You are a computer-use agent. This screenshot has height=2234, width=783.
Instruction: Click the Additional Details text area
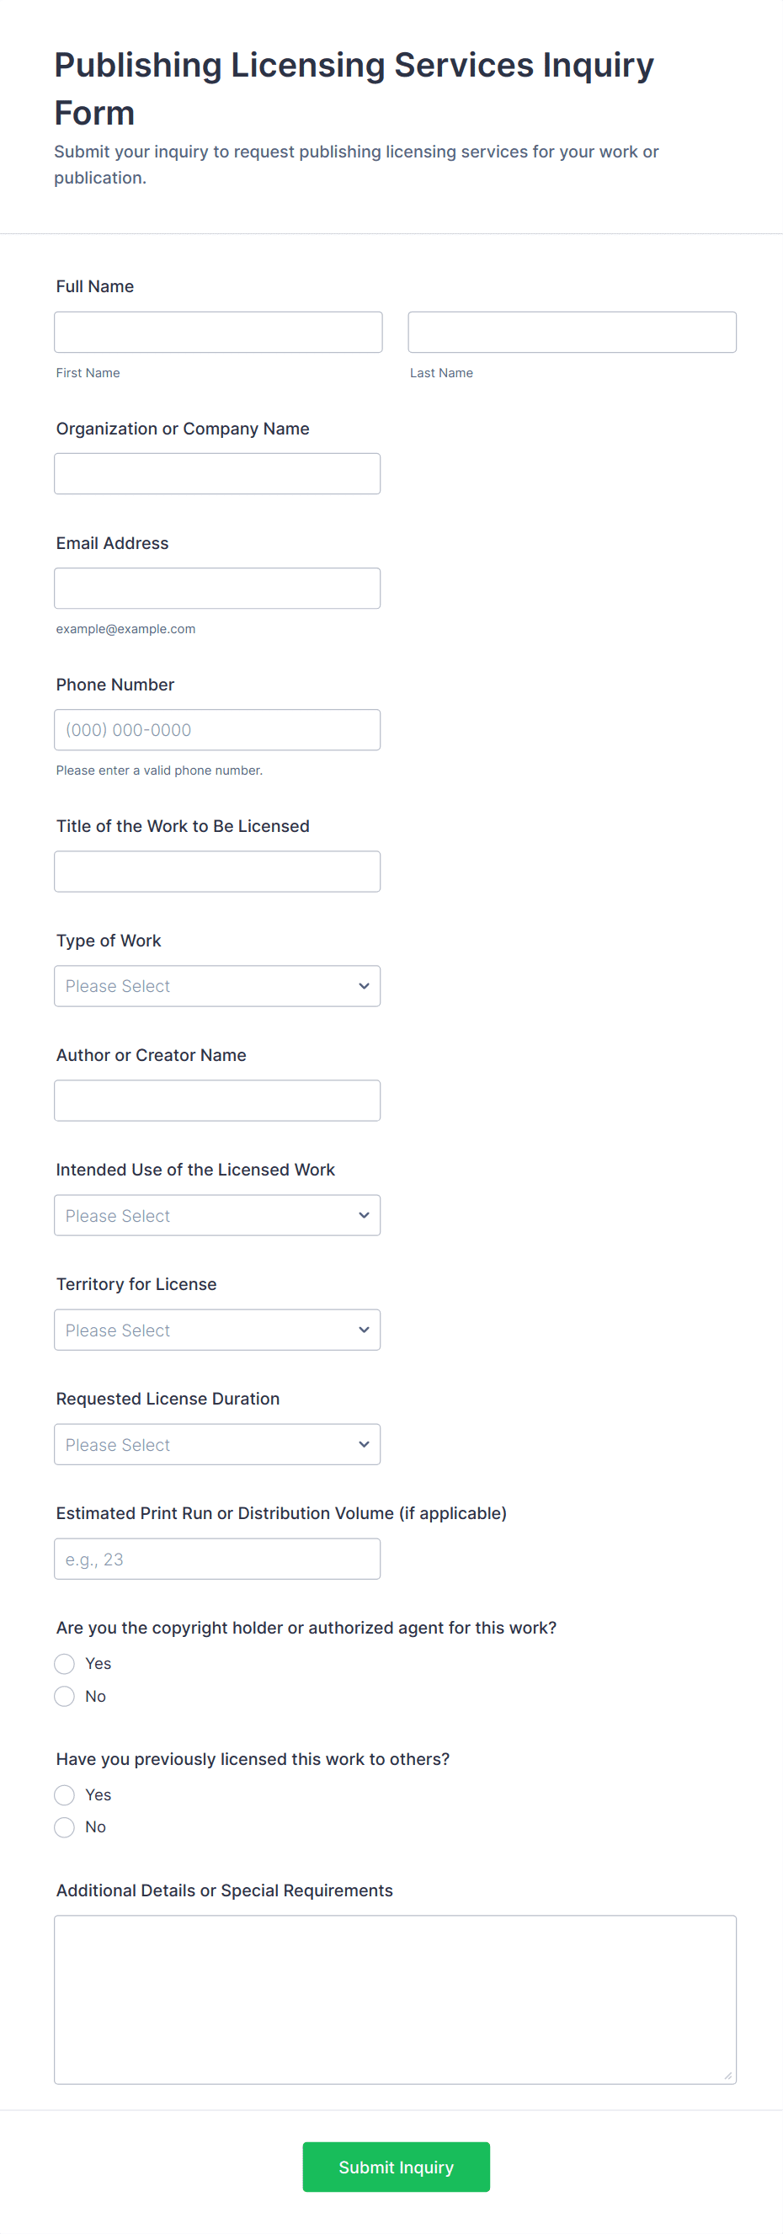395,1999
